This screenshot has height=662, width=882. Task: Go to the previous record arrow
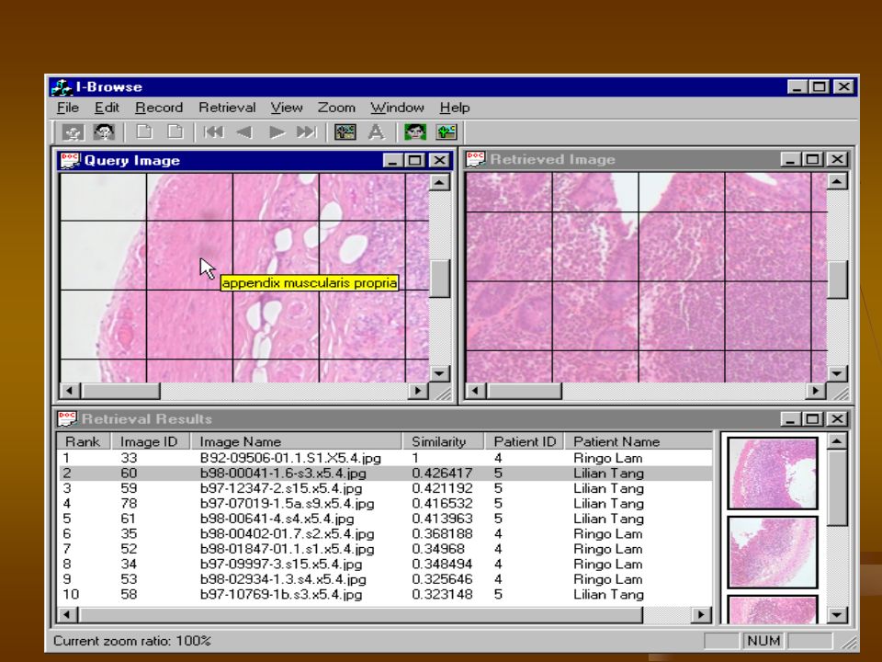click(x=244, y=132)
